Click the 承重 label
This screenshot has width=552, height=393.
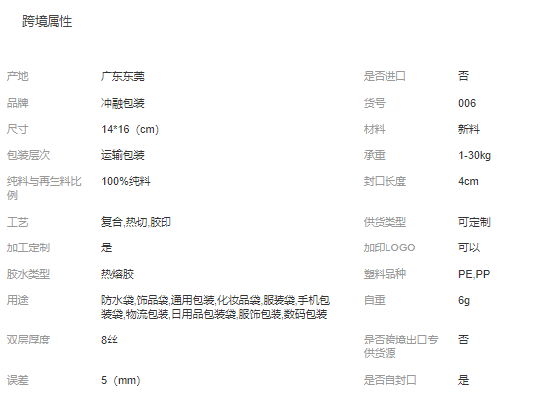[x=375, y=155]
